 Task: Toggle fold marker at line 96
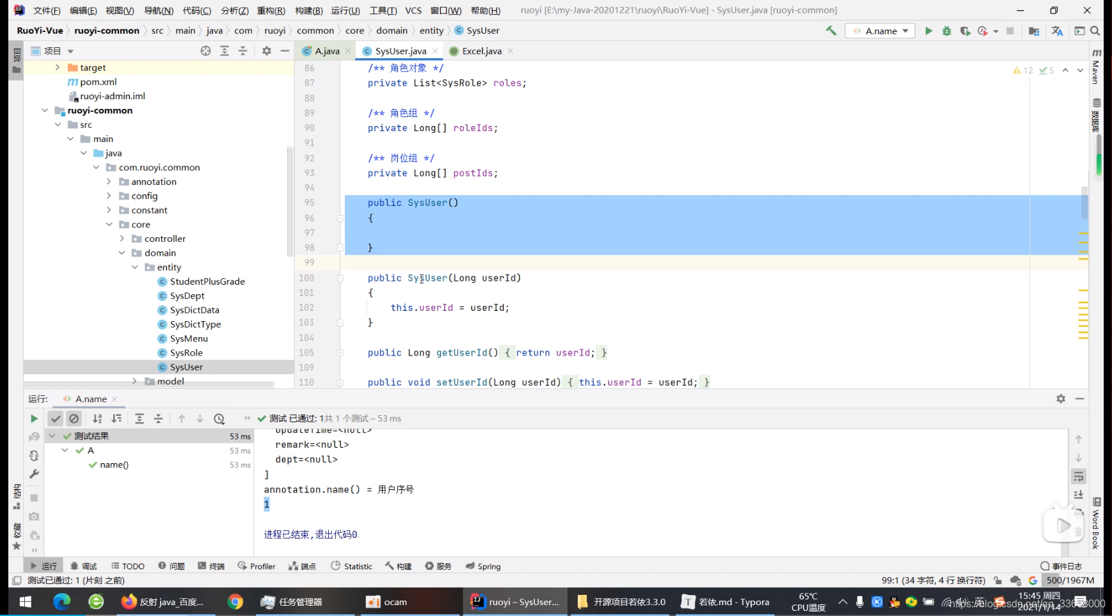340,218
